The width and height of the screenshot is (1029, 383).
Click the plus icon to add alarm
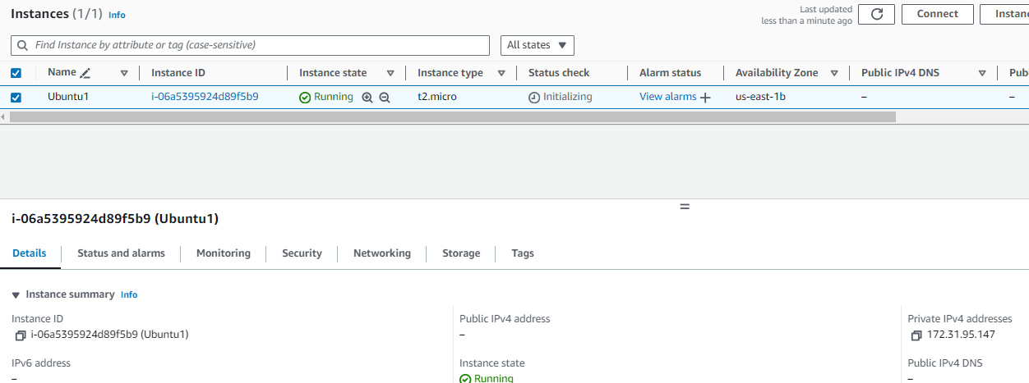pos(704,98)
